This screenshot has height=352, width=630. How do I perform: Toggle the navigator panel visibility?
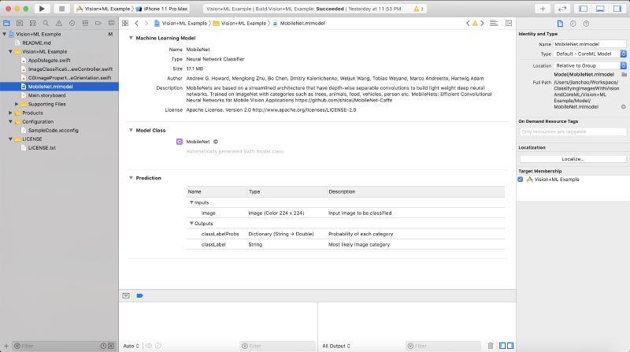point(584,9)
